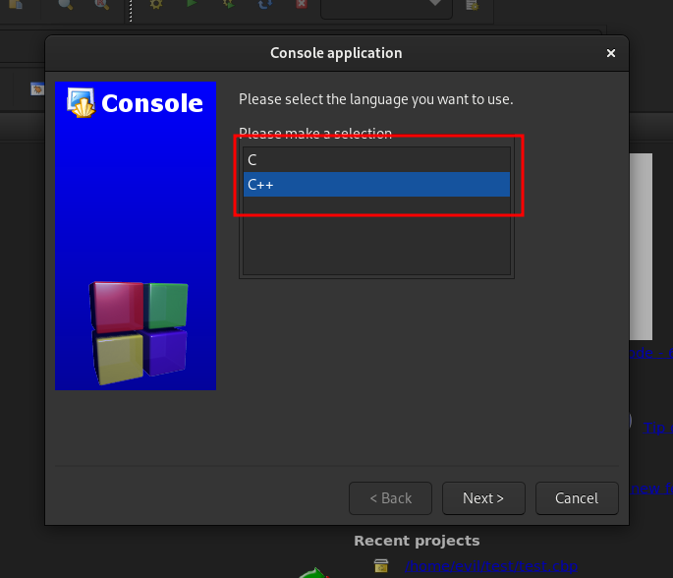Click the Console wizard cubes image
The width and height of the screenshot is (673, 578).
tap(136, 332)
